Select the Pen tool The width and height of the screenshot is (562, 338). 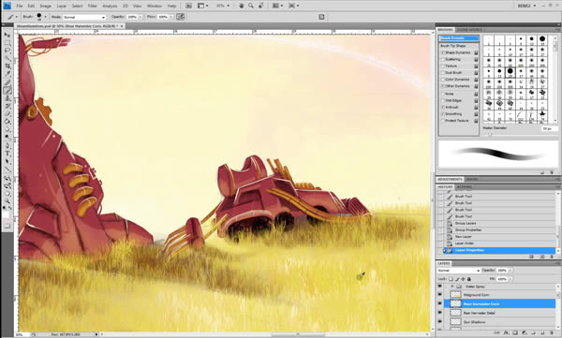coord(7,145)
